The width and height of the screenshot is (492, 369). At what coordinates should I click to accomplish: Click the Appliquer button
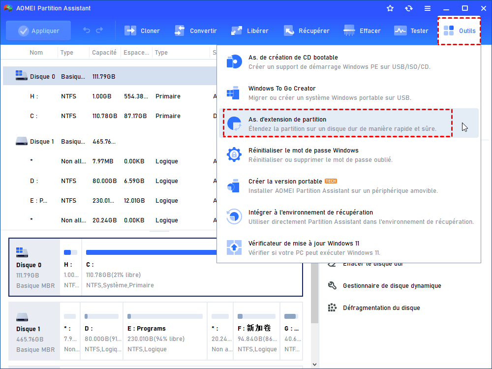tap(38, 31)
